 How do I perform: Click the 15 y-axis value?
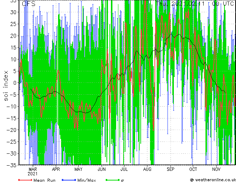coord(14,48)
